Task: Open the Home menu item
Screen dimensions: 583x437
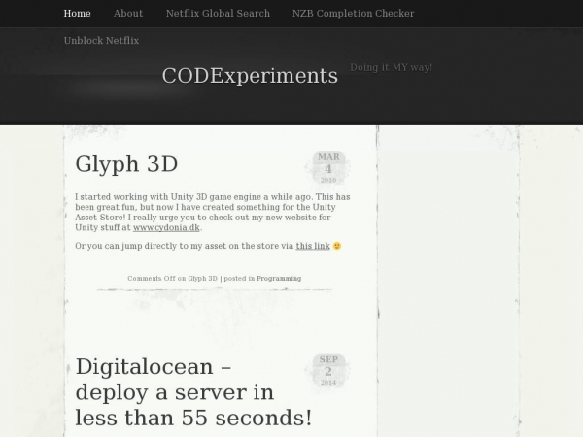Action: coord(77,13)
